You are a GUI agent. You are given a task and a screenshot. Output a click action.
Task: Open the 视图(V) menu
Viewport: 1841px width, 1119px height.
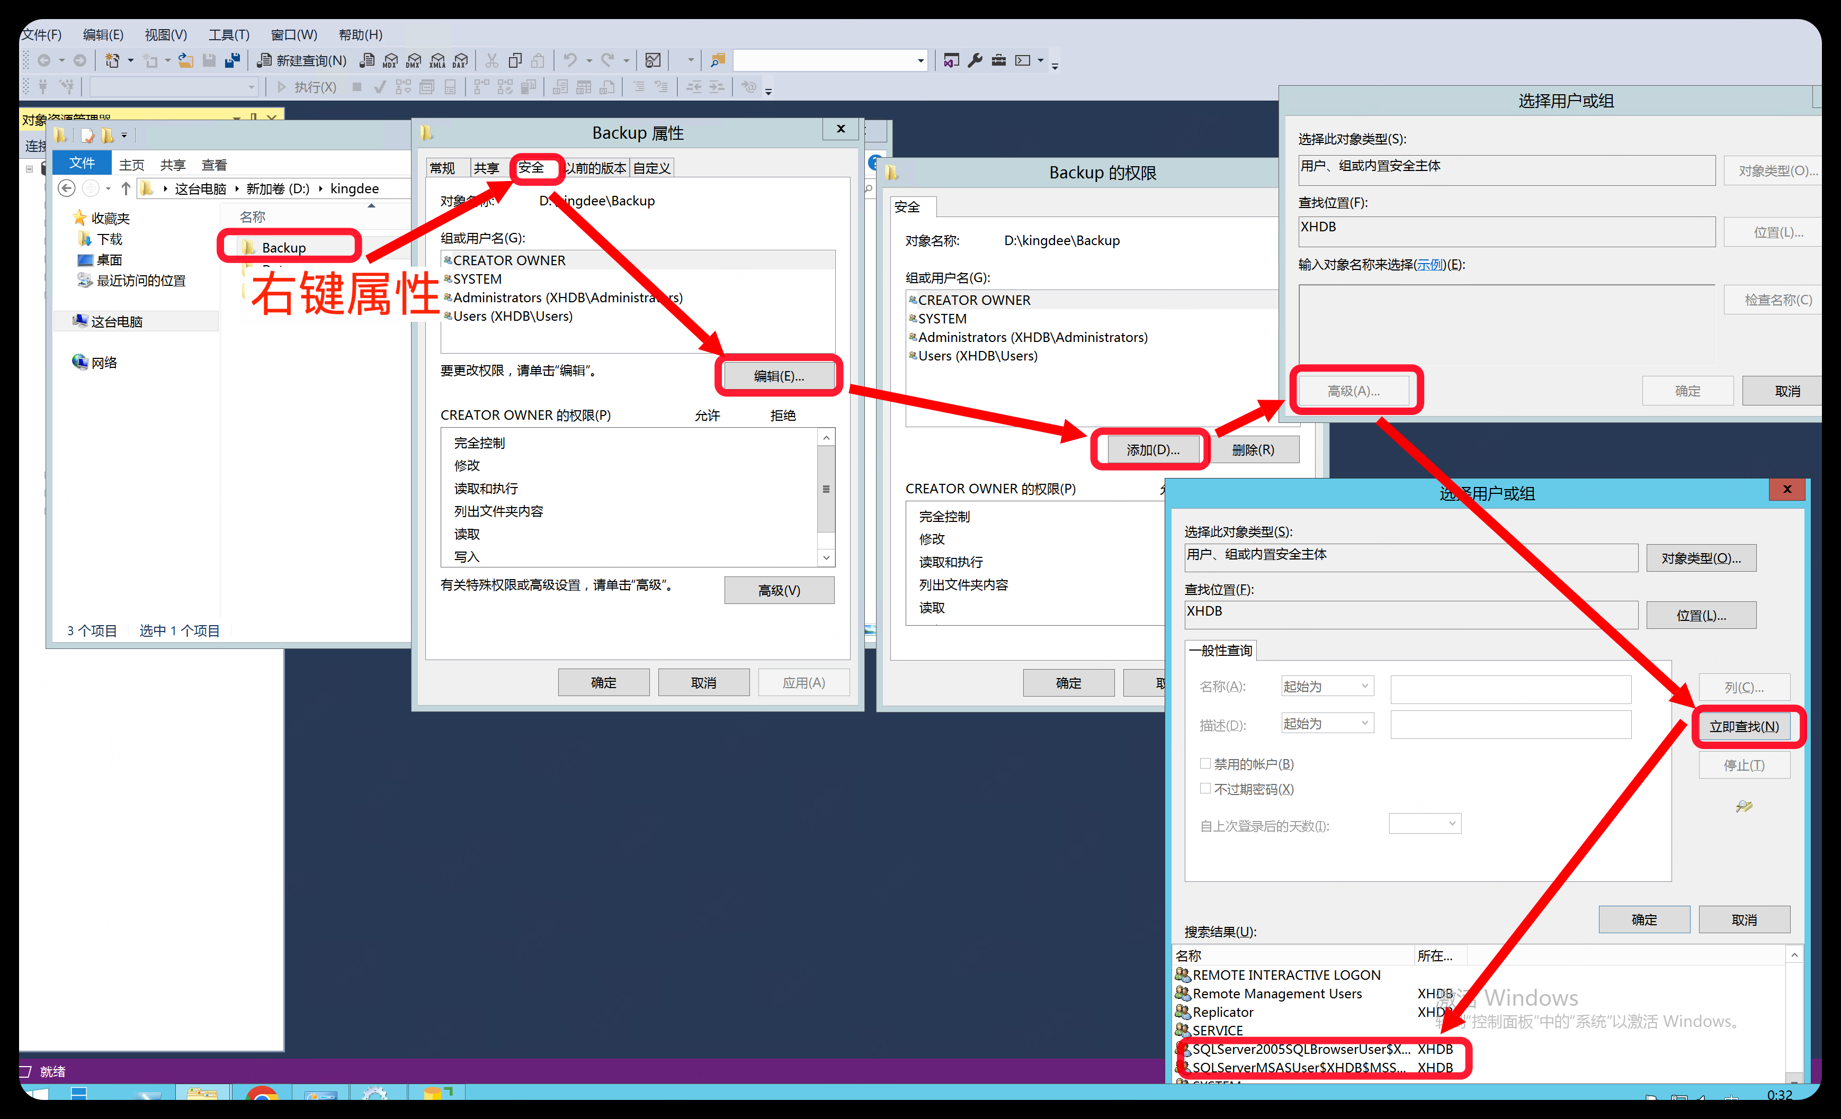[166, 34]
